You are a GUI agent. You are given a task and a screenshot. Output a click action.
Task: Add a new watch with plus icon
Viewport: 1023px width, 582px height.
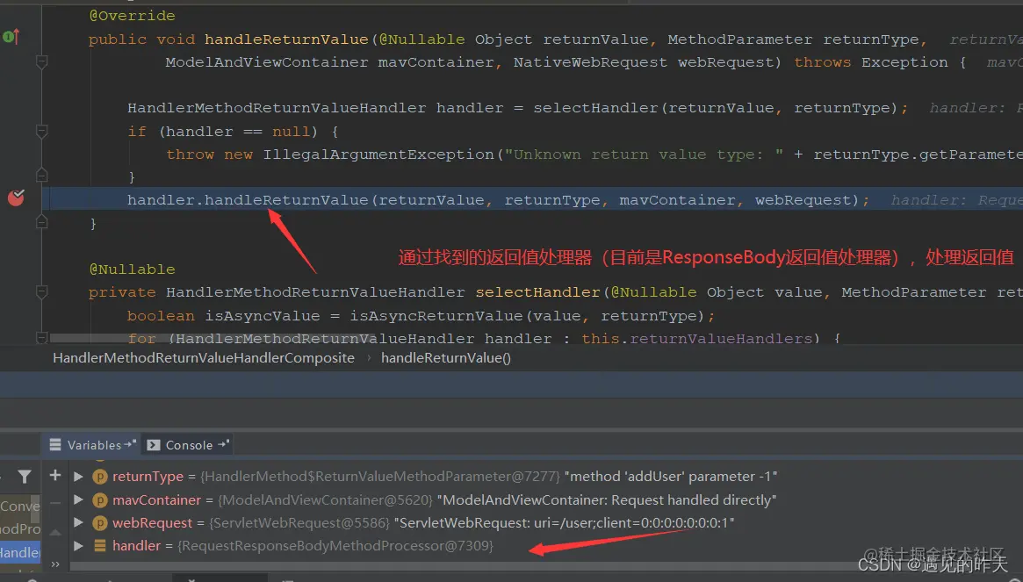[x=55, y=475]
